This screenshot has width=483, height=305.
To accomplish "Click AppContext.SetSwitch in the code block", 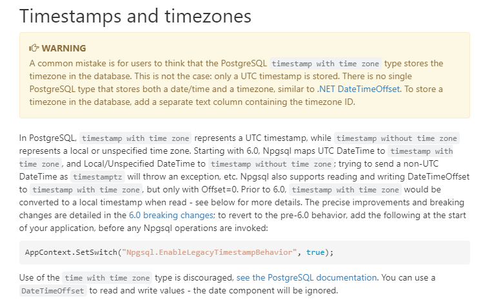I will [71, 252].
